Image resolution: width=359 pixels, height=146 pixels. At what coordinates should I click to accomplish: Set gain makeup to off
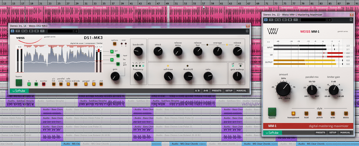[x=233, y=66]
